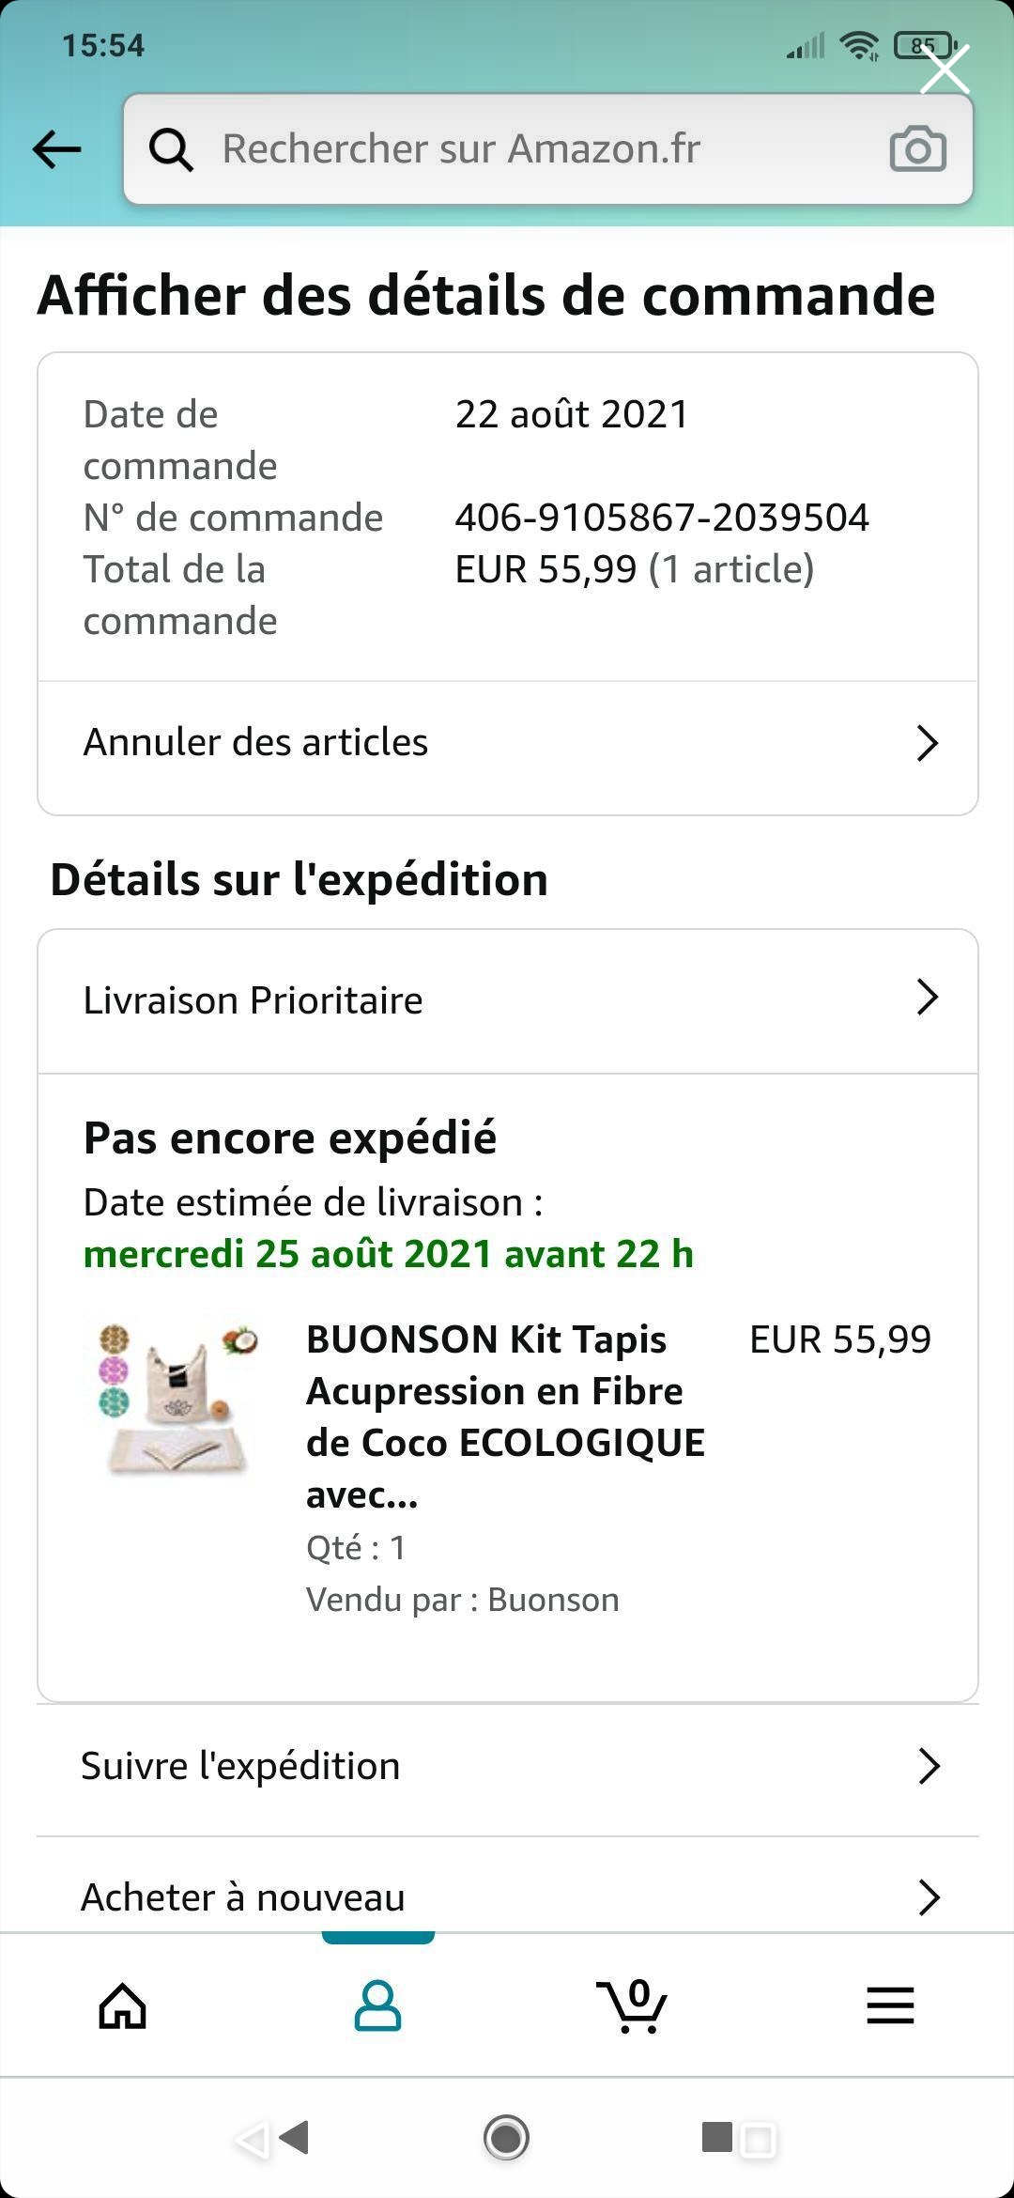Go to Home tab icon
1014x2198 pixels.
pyautogui.click(x=123, y=2006)
